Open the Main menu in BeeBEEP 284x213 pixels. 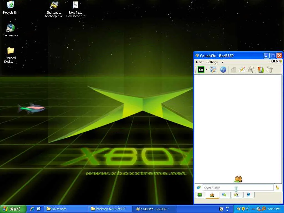[x=199, y=62]
